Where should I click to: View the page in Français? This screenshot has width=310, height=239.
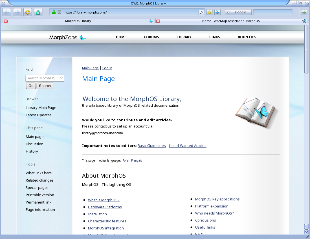click(x=137, y=161)
